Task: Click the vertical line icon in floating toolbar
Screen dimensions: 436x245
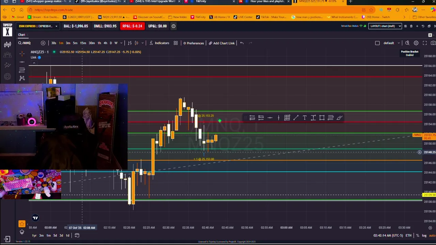Action: (x=278, y=118)
